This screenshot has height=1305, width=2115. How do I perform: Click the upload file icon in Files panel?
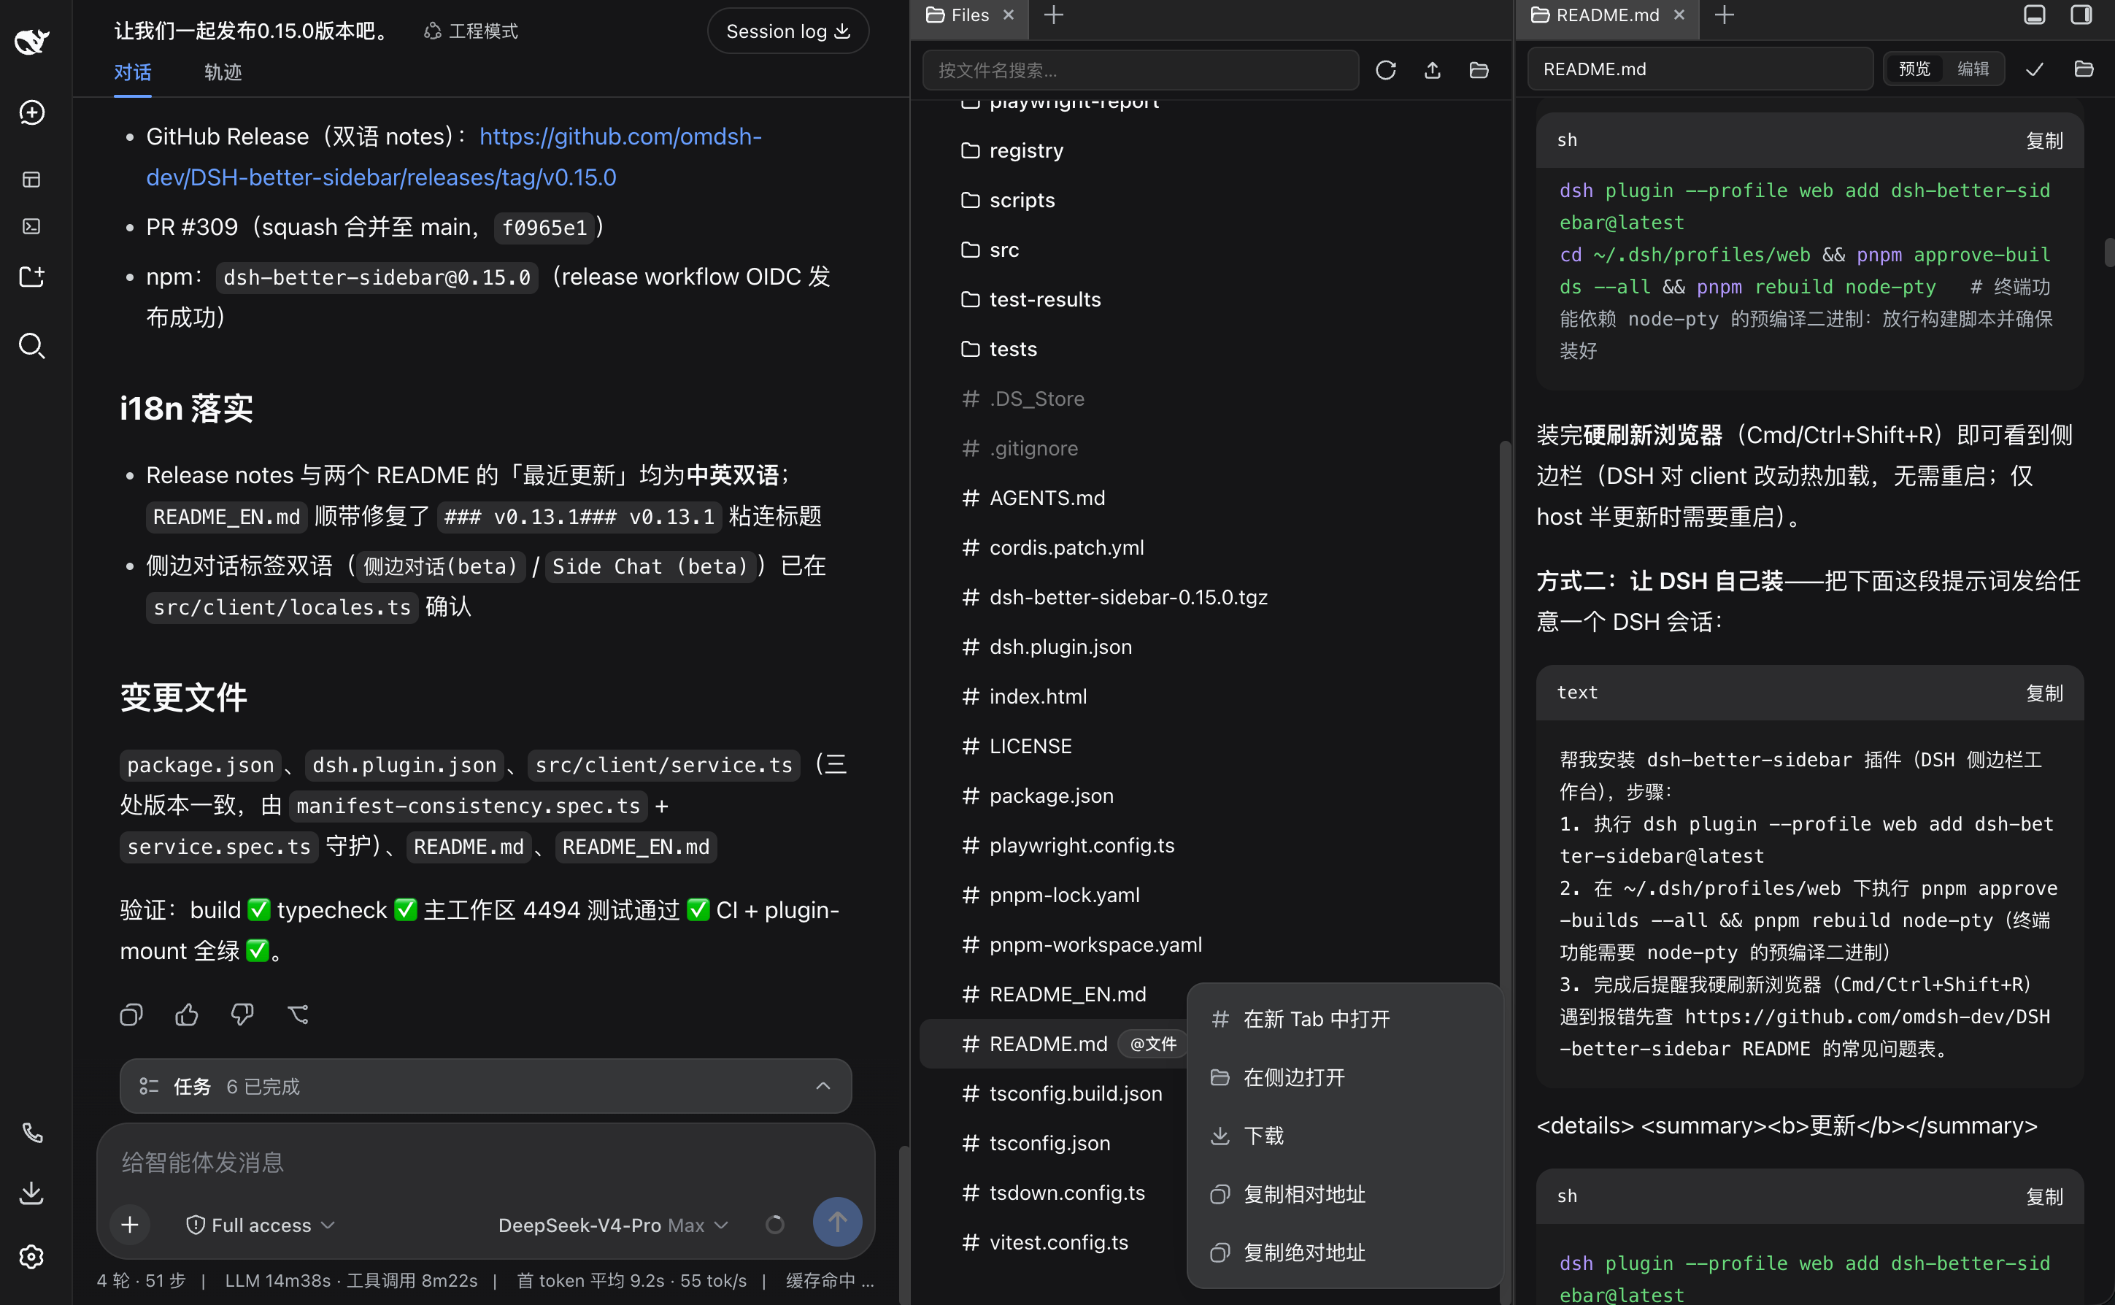click(1433, 70)
